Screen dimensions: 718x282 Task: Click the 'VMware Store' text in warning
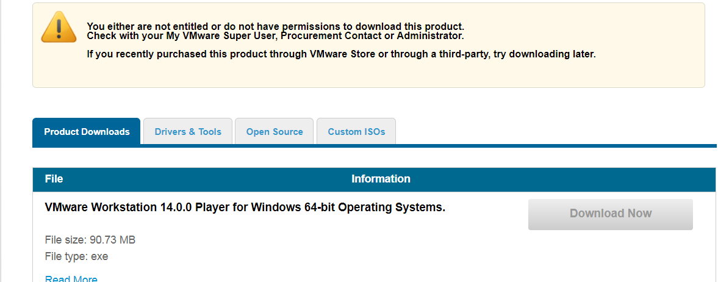click(x=342, y=54)
